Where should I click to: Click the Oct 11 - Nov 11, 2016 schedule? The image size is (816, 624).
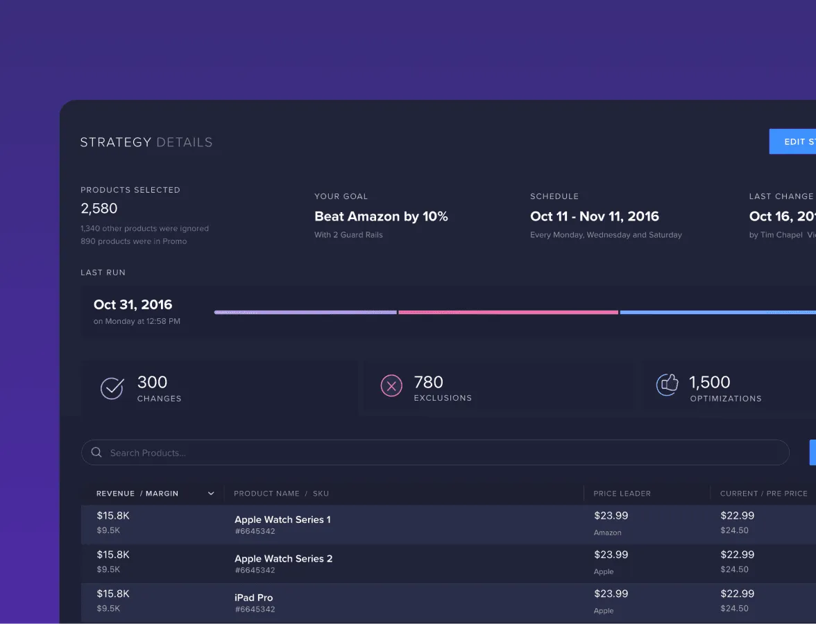594,216
